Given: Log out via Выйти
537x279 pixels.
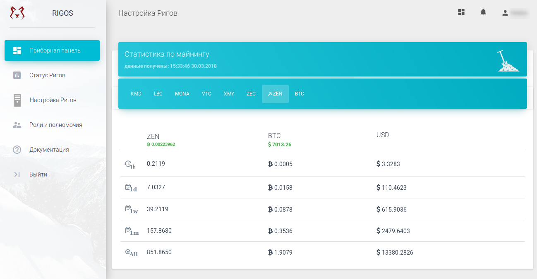Looking at the screenshot, I should tap(52, 174).
